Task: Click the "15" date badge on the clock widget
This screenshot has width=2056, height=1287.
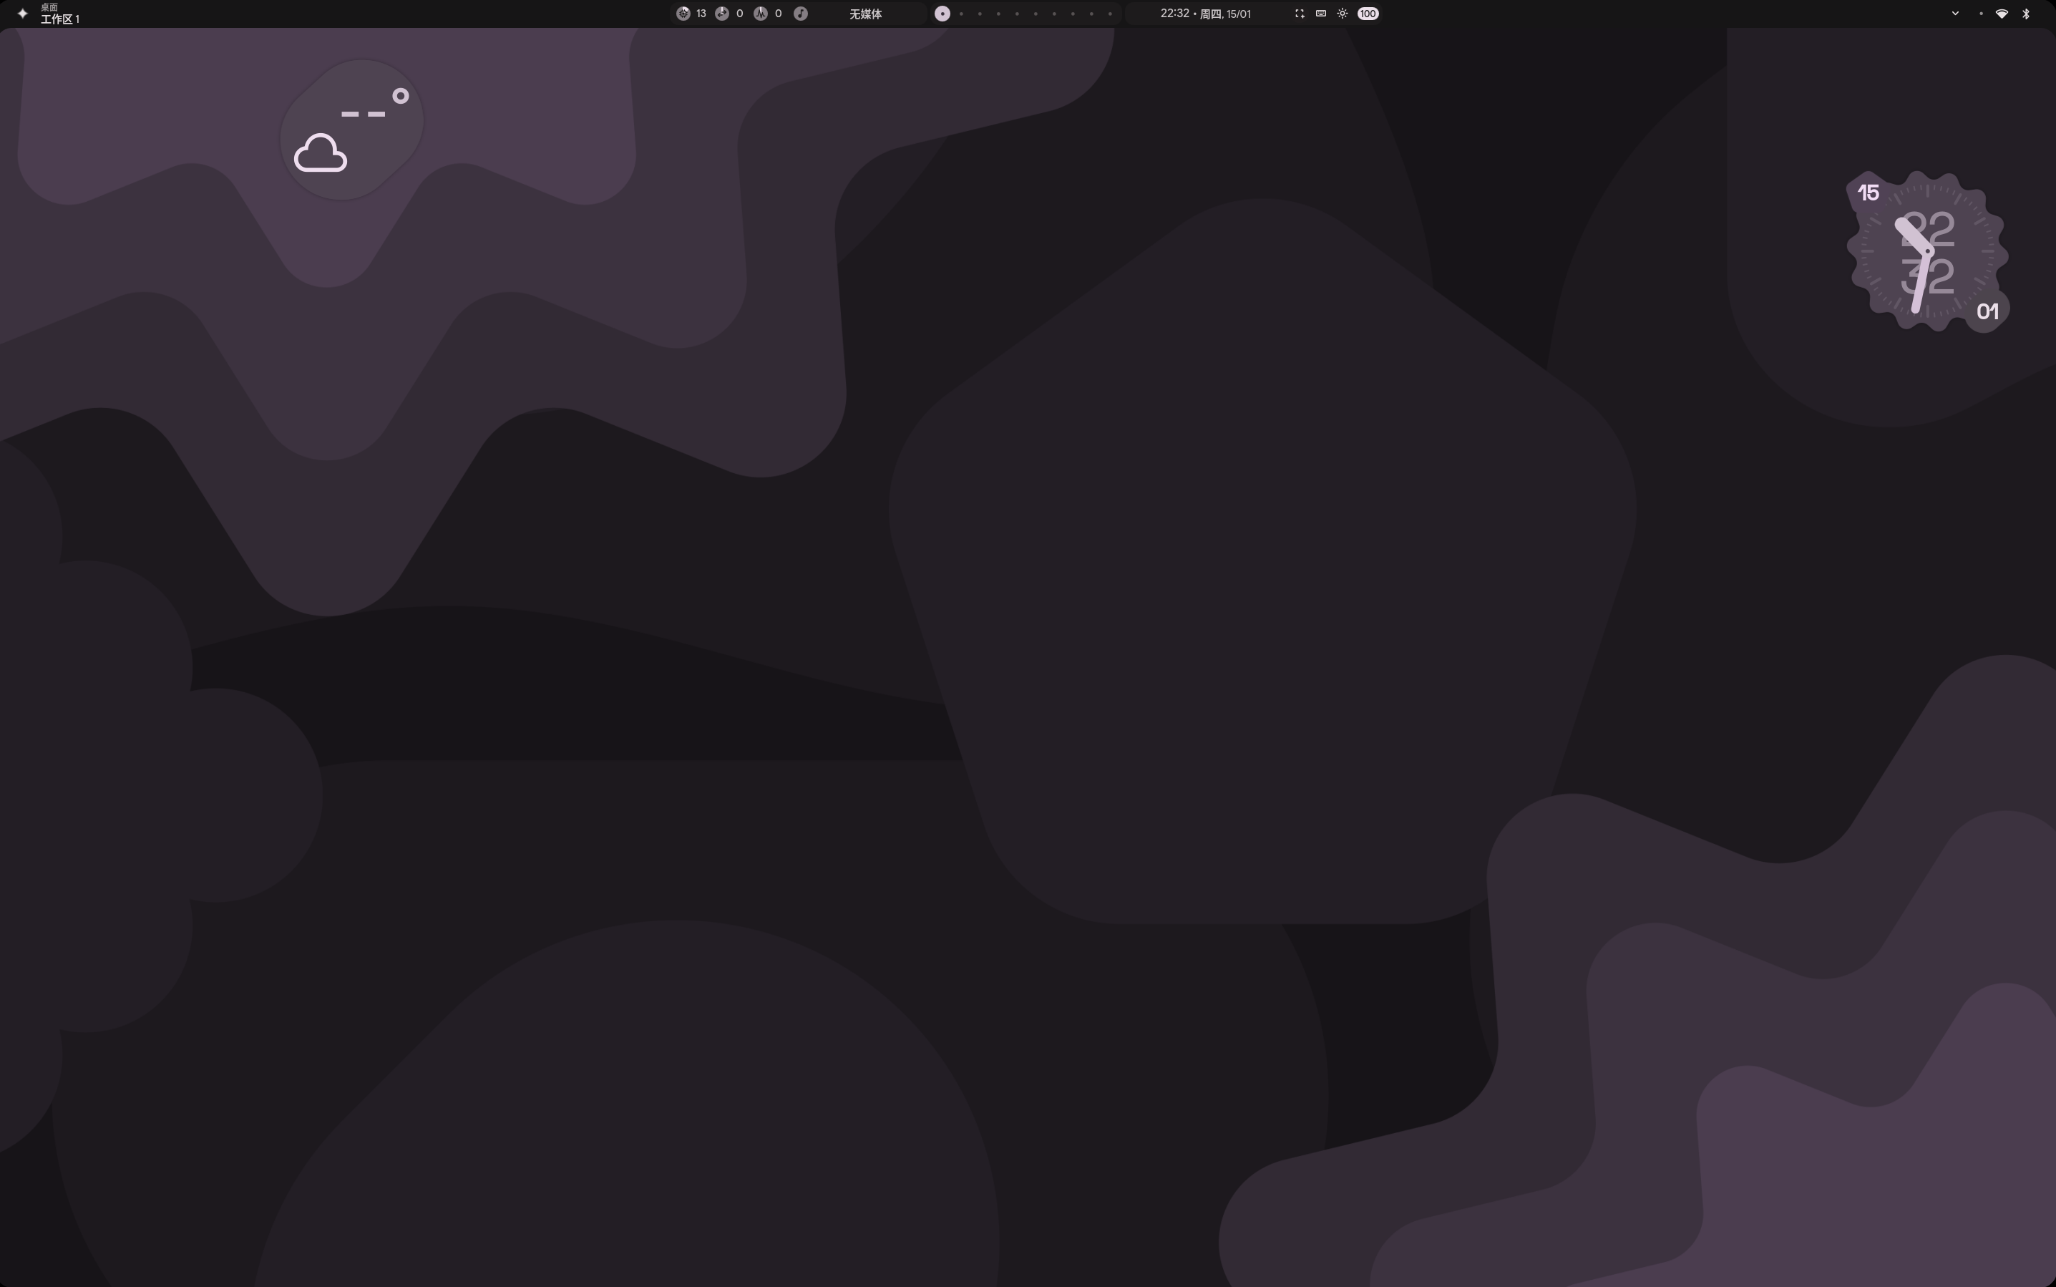Action: (1868, 193)
